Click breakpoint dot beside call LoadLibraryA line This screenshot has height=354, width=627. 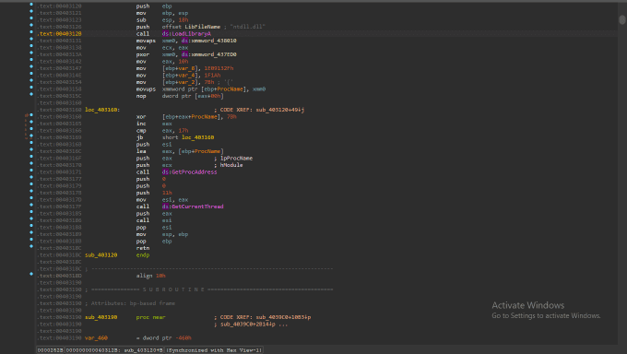(x=31, y=31)
